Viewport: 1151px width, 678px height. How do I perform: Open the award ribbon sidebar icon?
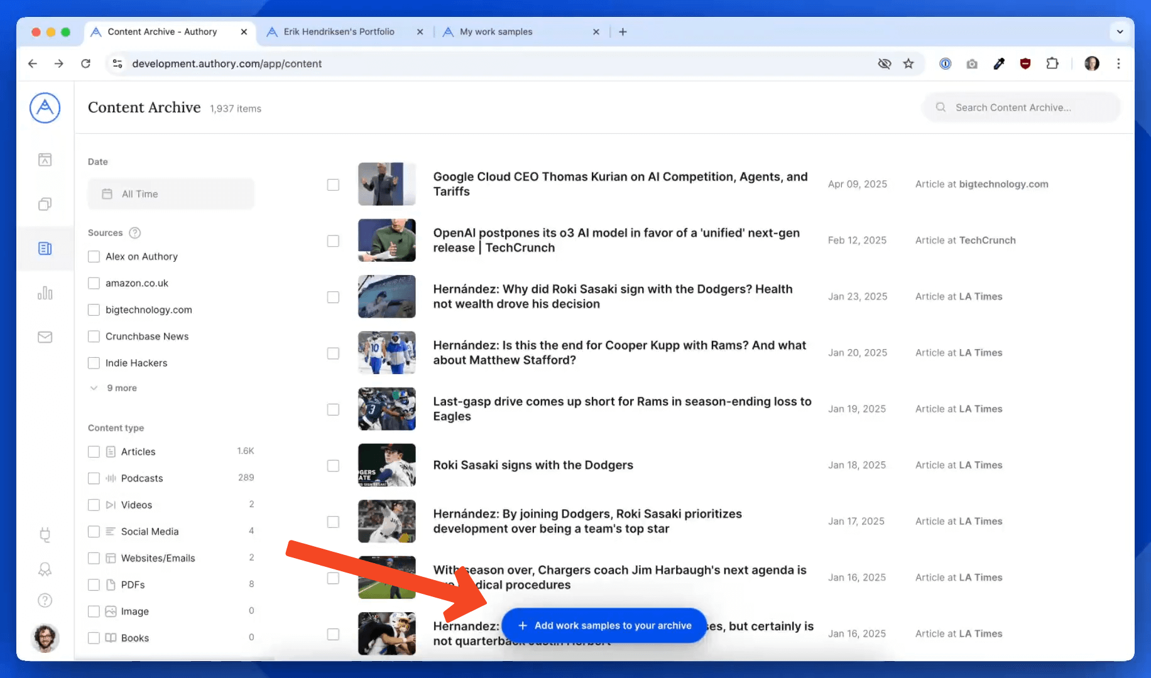(45, 569)
